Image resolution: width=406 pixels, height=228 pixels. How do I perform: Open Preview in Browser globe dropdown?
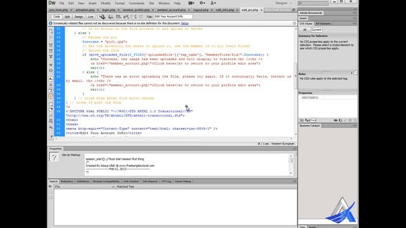(110, 16)
